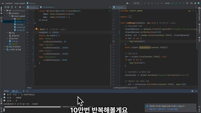Open IDE settings gear in top toolbar

195,3
